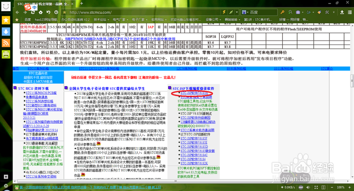The height and width of the screenshot is (191, 354).
Task: Open 网站更新纪录 2015/9/14 link
Action: [42, 130]
